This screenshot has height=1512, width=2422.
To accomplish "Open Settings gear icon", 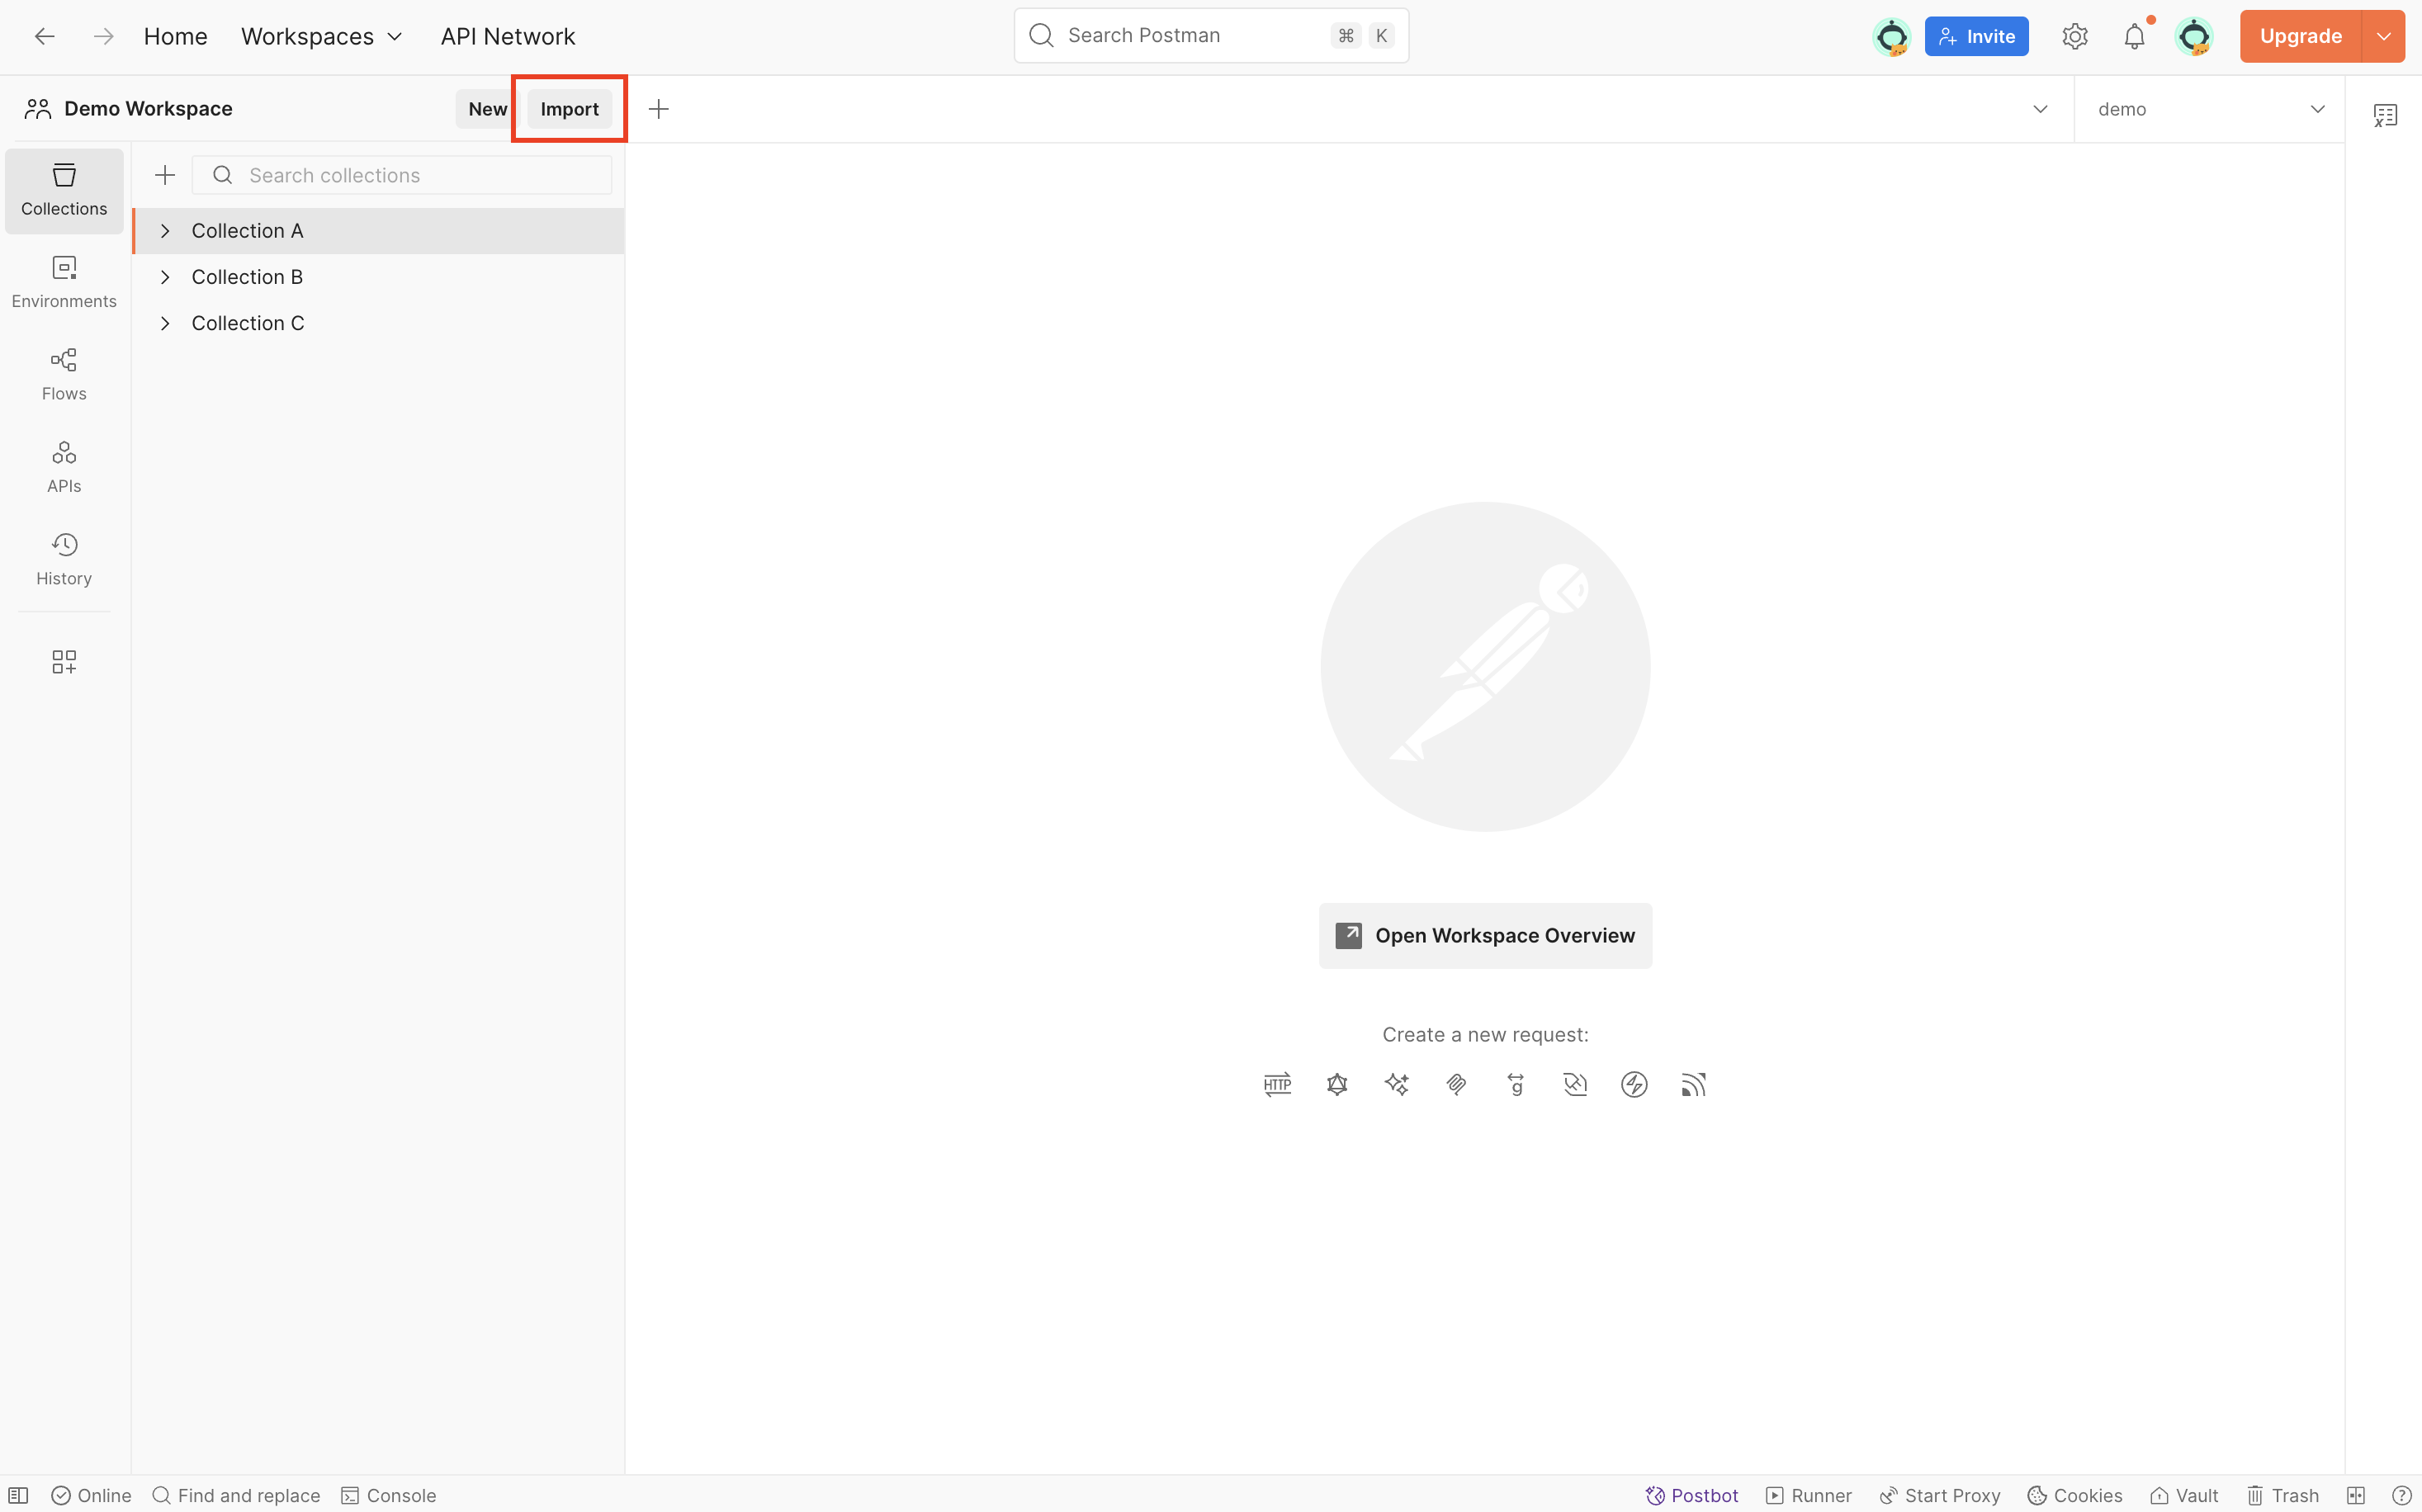I will 2075,37.
